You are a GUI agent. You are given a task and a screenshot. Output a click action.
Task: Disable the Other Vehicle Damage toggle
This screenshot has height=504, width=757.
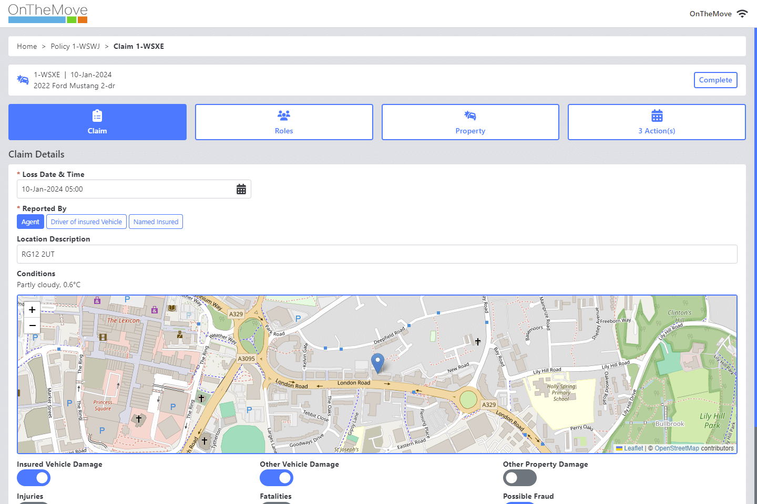(277, 478)
